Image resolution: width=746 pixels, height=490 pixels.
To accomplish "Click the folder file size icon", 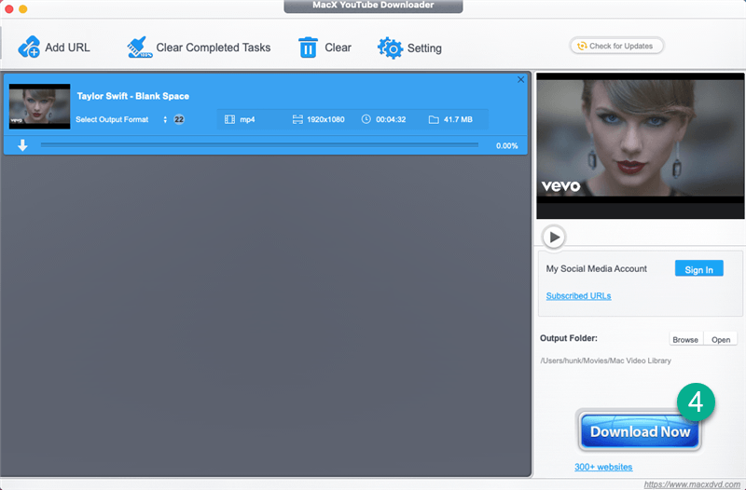I will coord(434,119).
